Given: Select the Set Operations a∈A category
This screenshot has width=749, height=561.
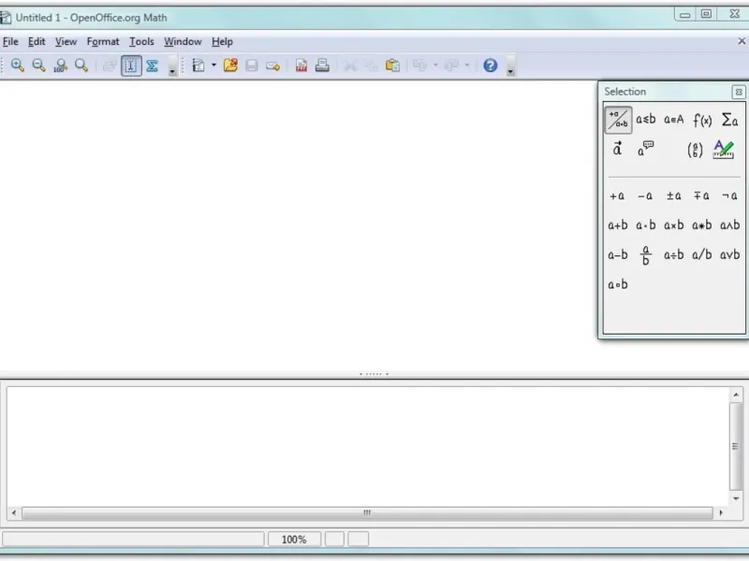Looking at the screenshot, I should pyautogui.click(x=673, y=120).
